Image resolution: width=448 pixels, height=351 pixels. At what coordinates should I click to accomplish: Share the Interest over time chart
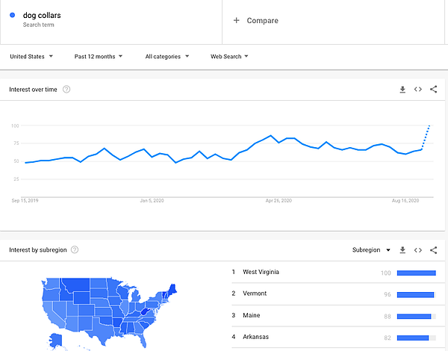pyautogui.click(x=434, y=90)
